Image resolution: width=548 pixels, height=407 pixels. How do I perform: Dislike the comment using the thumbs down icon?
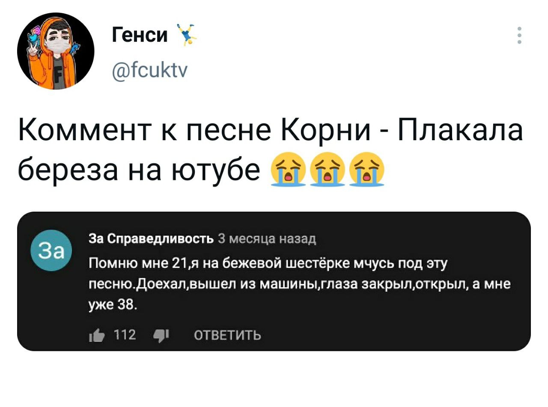click(160, 336)
